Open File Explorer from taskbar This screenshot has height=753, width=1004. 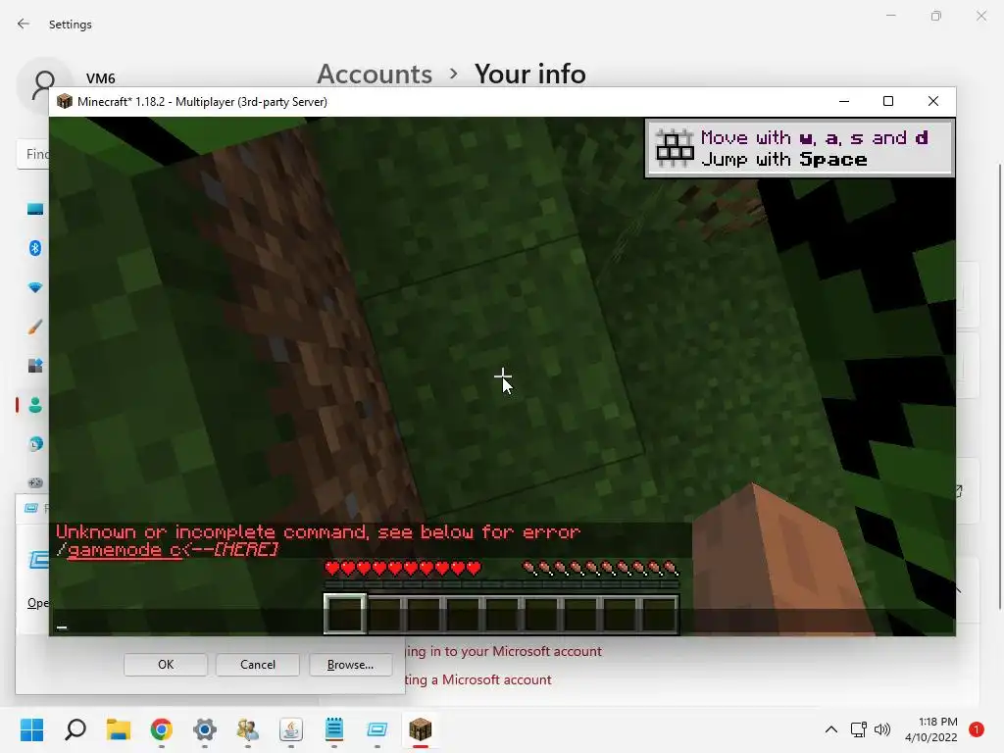(119, 729)
